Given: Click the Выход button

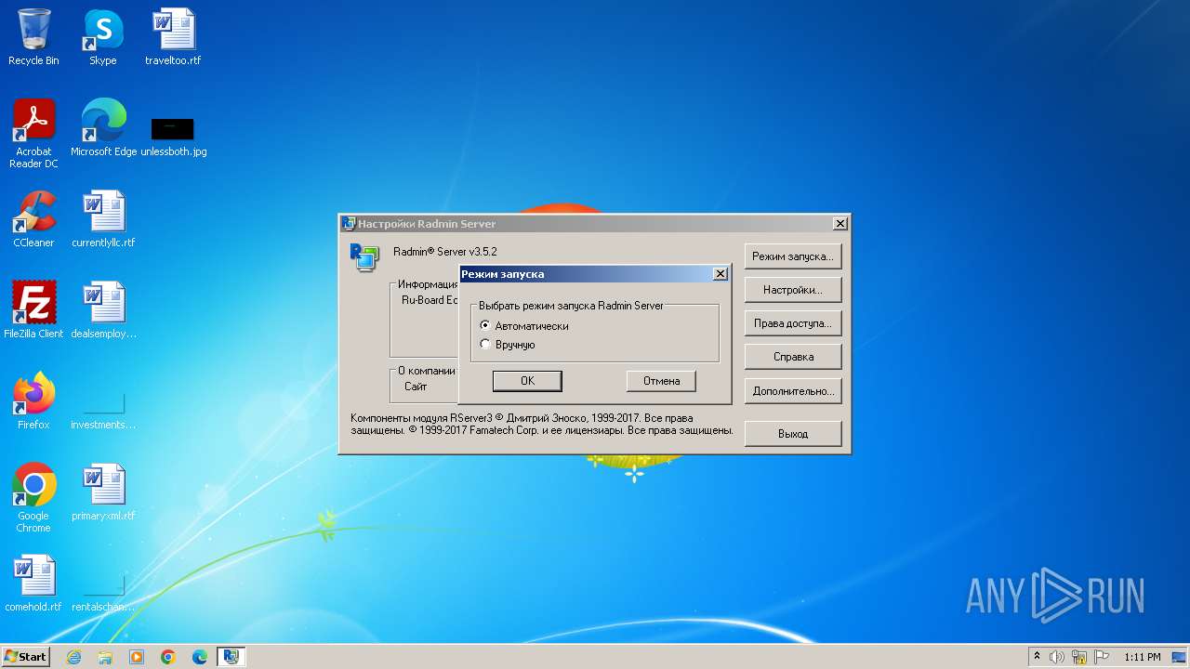Looking at the screenshot, I should (x=793, y=434).
